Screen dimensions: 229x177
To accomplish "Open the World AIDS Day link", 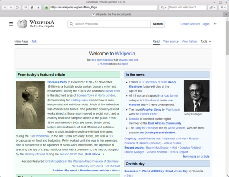I will [x=153, y=171].
